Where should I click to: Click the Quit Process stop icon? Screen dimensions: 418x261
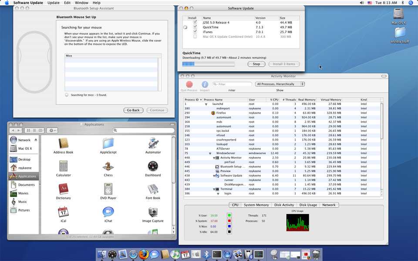(189, 84)
